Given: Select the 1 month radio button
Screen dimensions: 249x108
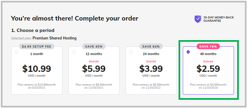Looking at the screenshot, I should click(x=17, y=52).
